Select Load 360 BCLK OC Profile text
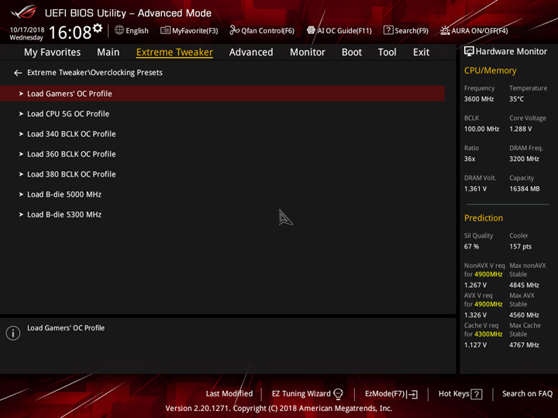 pyautogui.click(x=71, y=154)
